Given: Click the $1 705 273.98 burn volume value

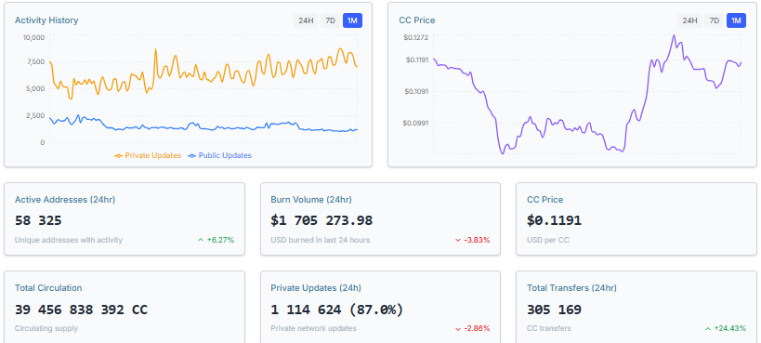Looking at the screenshot, I should pyautogui.click(x=321, y=220).
